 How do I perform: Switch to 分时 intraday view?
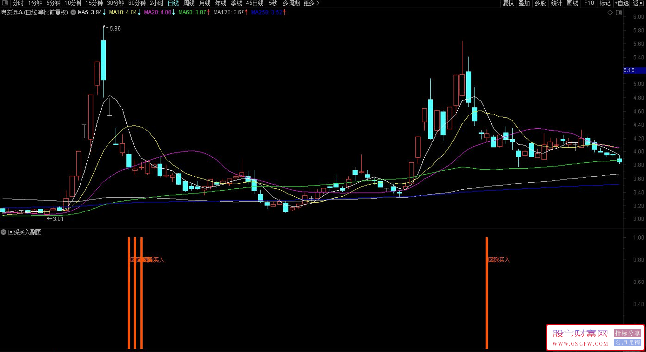(x=18, y=3)
